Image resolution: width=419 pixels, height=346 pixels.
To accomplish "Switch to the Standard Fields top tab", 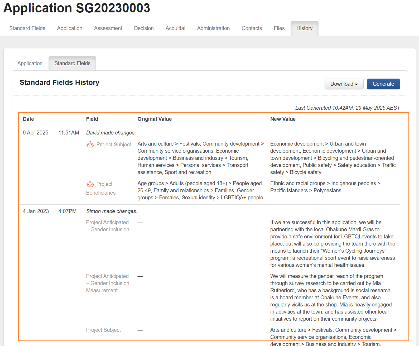I will 27,28.
